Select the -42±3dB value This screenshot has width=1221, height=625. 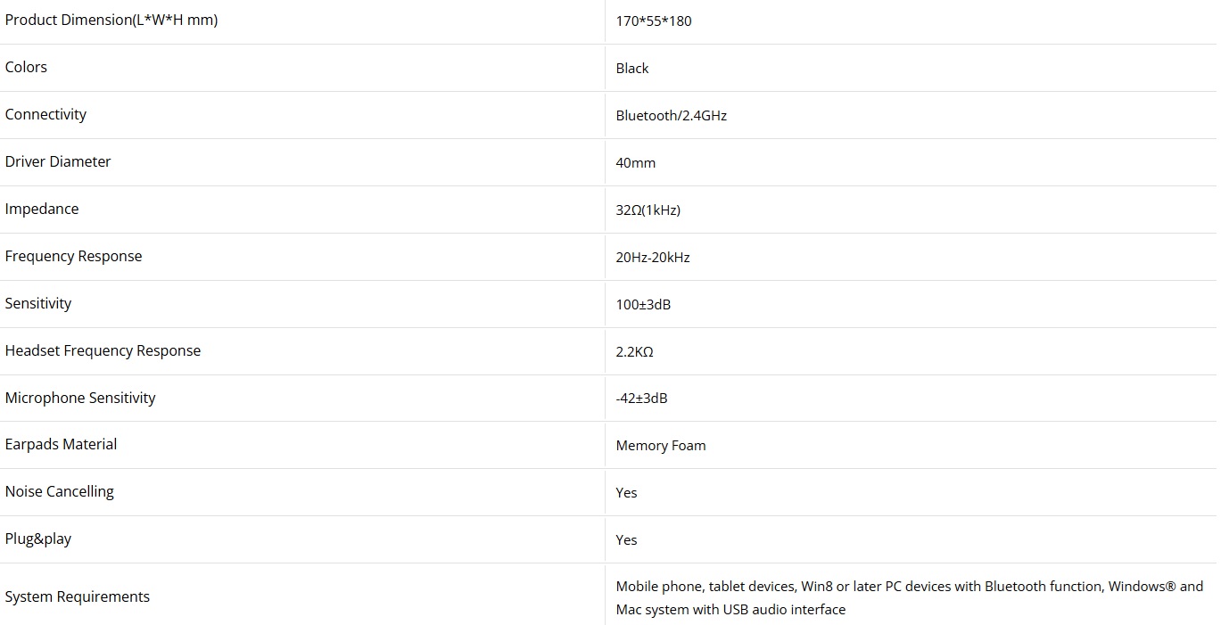point(641,399)
